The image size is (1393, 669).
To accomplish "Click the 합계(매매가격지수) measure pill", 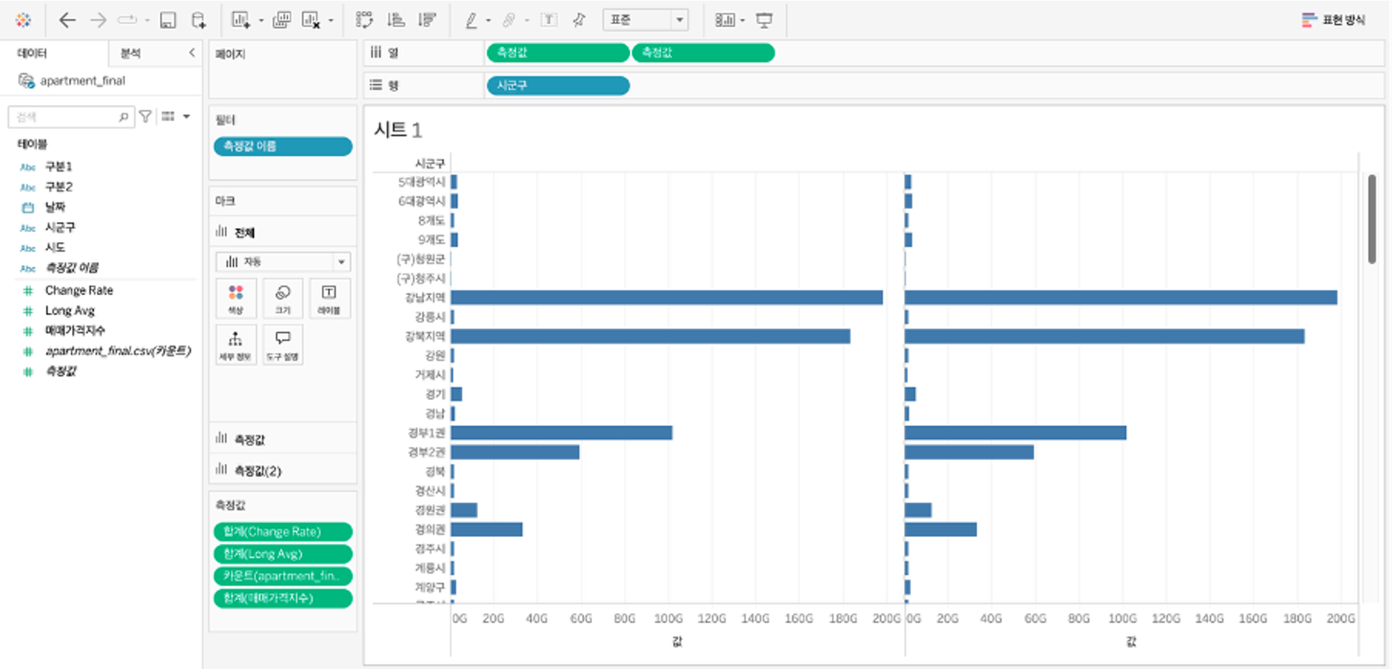I will click(283, 598).
